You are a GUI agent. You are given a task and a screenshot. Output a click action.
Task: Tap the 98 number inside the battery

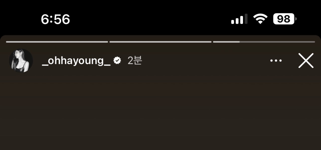284,19
